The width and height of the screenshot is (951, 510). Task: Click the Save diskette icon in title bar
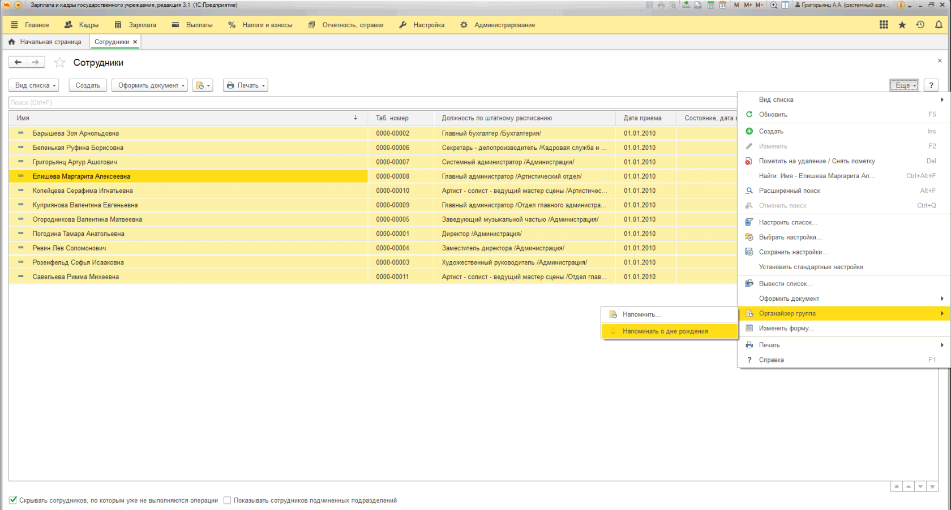pos(649,5)
